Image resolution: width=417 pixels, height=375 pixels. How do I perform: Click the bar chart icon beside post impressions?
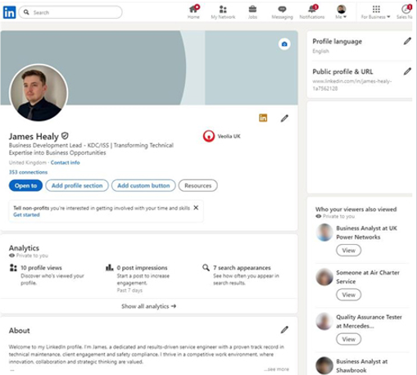click(x=110, y=268)
